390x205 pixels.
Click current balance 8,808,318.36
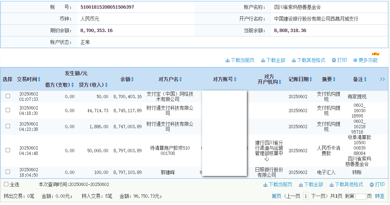coord(290,30)
